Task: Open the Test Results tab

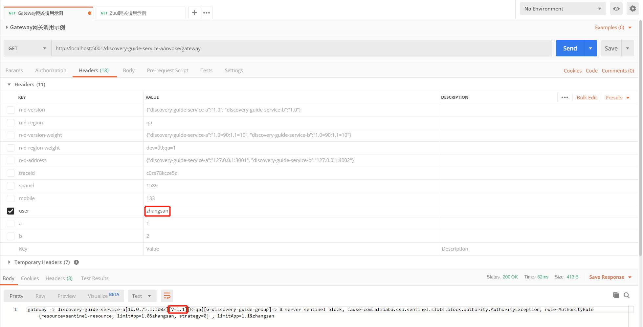Action: pyautogui.click(x=95, y=278)
